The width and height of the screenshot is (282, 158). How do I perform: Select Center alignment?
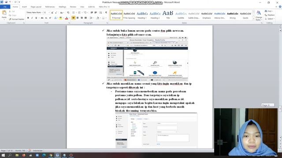point(78,18)
